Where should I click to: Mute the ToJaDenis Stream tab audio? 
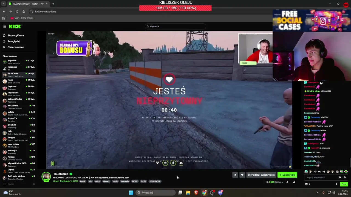click(43, 4)
